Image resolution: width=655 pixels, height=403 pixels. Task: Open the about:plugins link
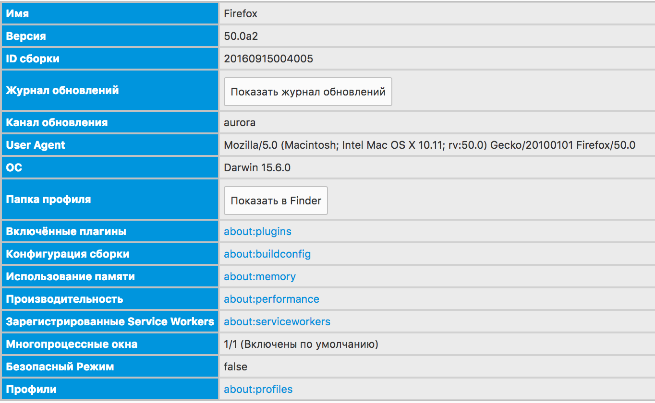(x=257, y=231)
